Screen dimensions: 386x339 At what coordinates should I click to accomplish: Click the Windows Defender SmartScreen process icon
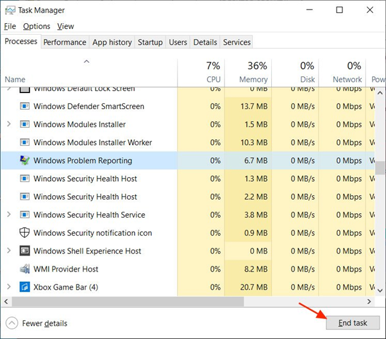click(x=24, y=107)
